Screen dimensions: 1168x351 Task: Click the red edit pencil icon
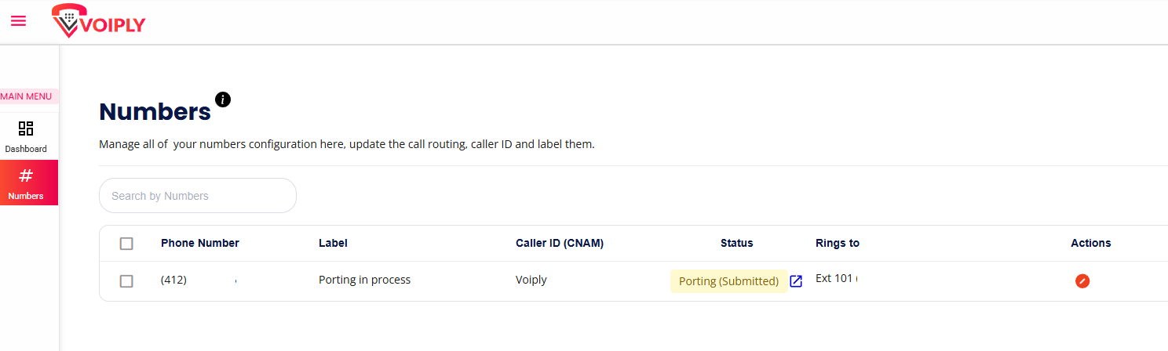[1082, 280]
